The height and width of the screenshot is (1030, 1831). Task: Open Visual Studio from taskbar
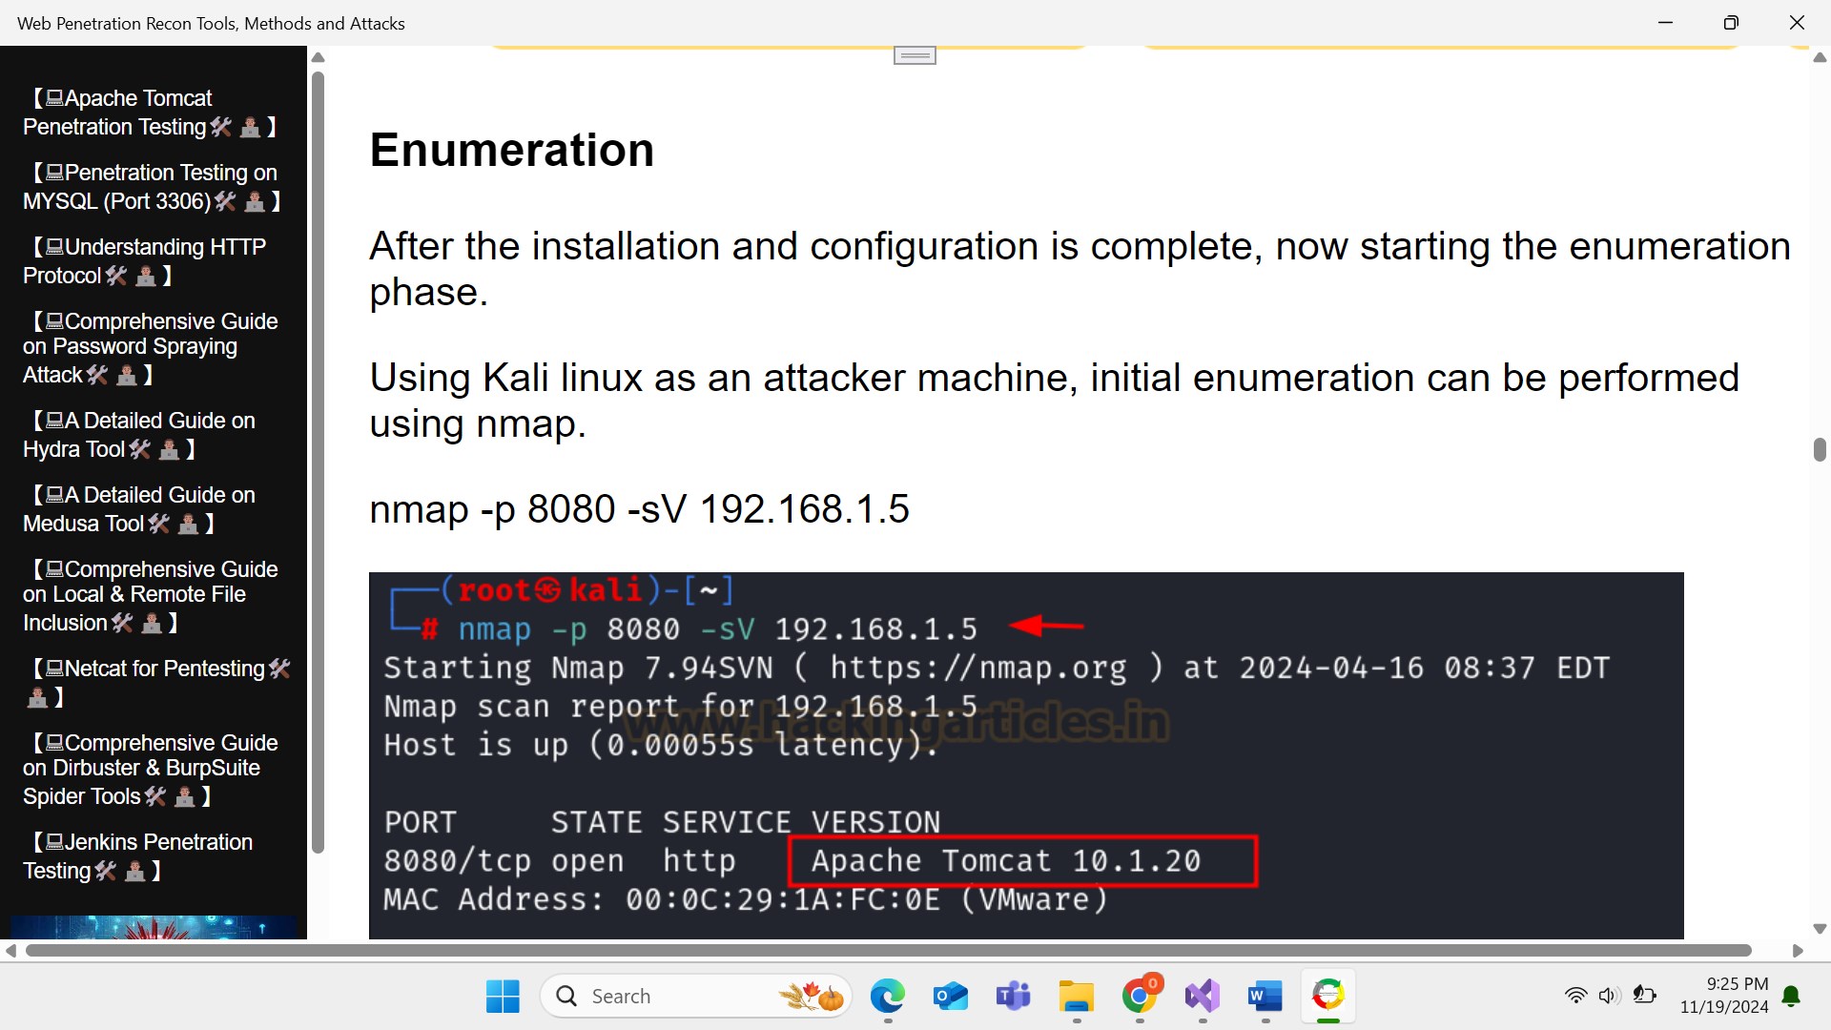(1202, 997)
